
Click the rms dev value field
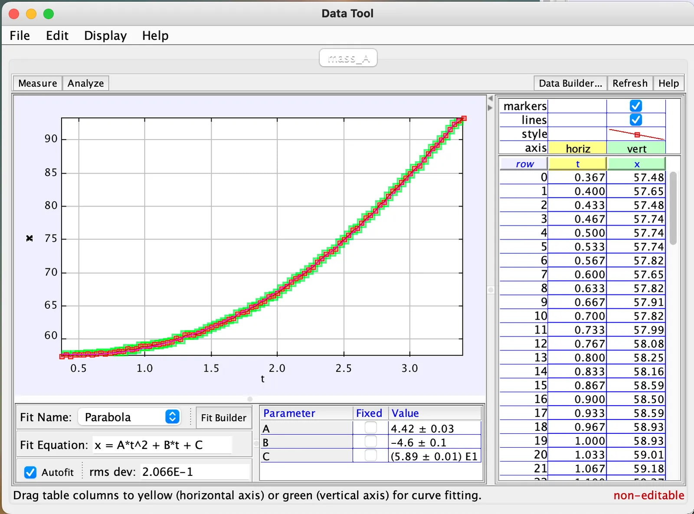click(x=196, y=472)
